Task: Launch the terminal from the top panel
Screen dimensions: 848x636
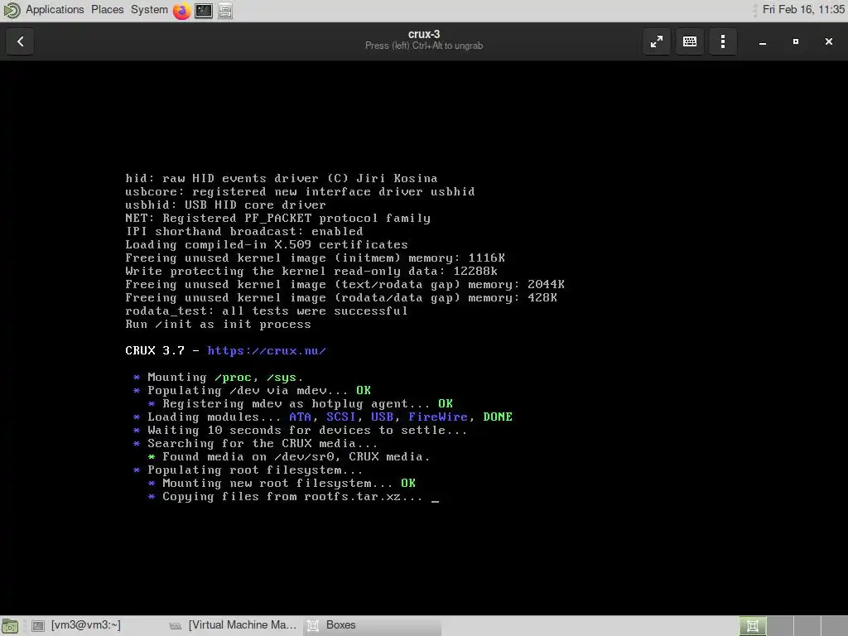Action: point(204,10)
